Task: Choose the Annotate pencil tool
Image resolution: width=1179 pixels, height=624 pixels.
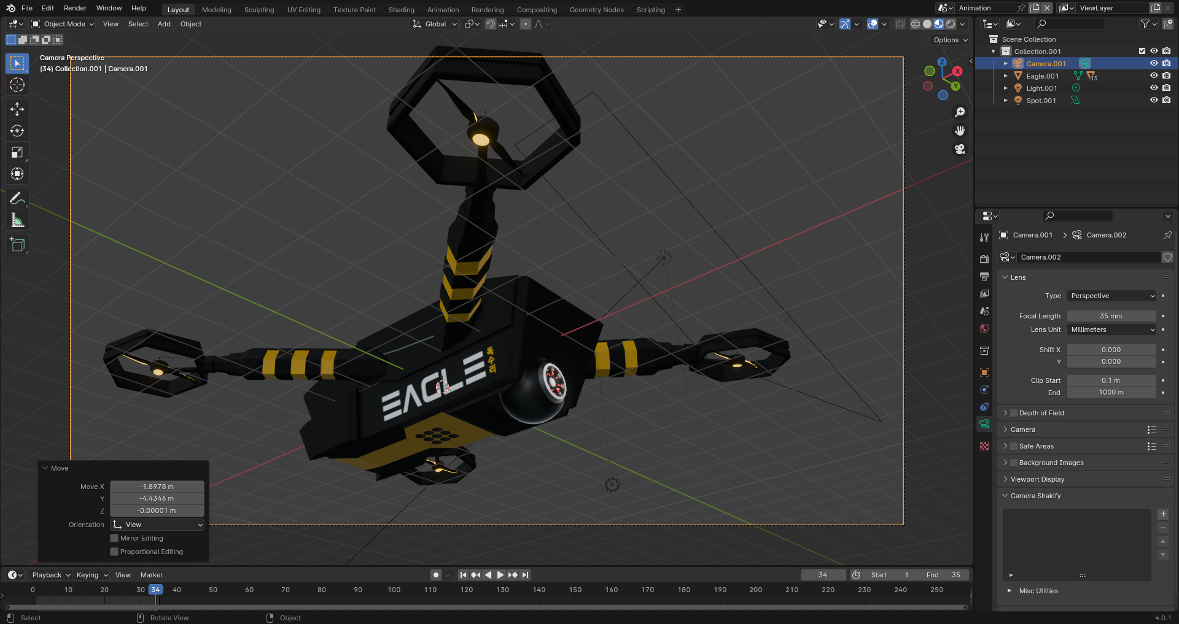Action: point(17,198)
